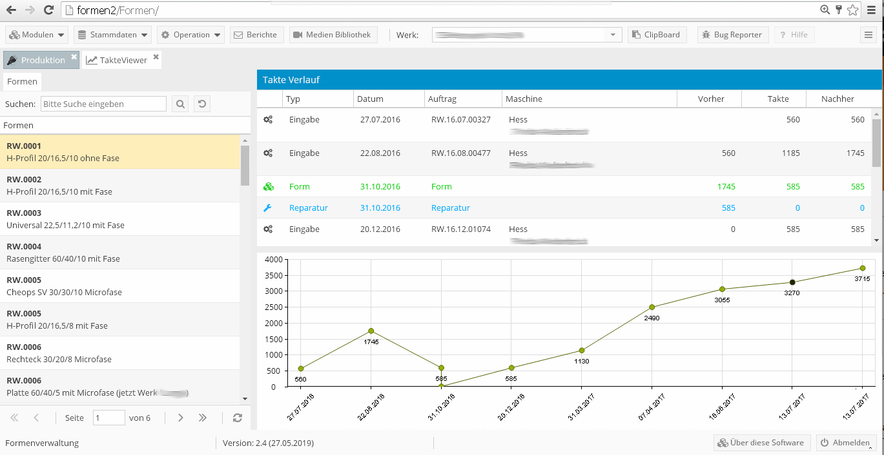Select form H-Profil 20/16,5/8 mit Fase
Viewport: 884px width, 455px height.
120,320
